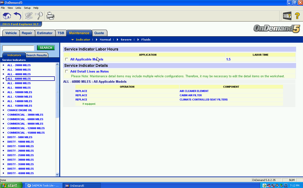Click the green VirtualBox-style tray cube icon

264,186
